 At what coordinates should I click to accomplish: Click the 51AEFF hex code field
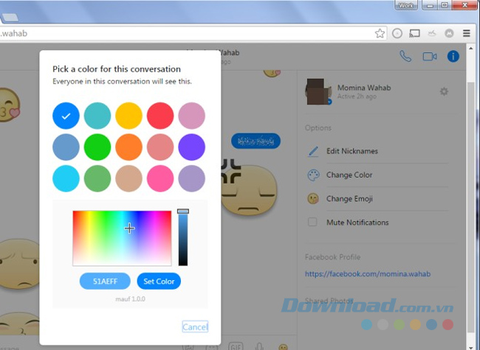tap(105, 281)
